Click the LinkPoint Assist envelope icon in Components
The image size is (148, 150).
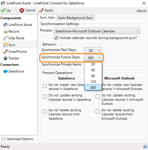[6, 25]
